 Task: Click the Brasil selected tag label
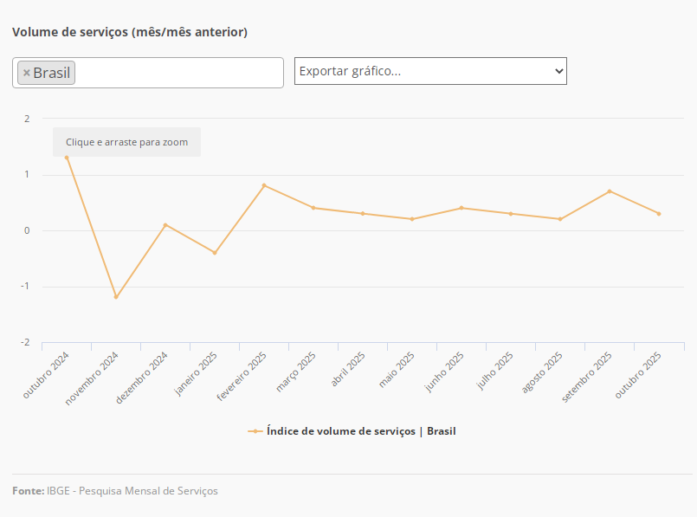(x=52, y=73)
